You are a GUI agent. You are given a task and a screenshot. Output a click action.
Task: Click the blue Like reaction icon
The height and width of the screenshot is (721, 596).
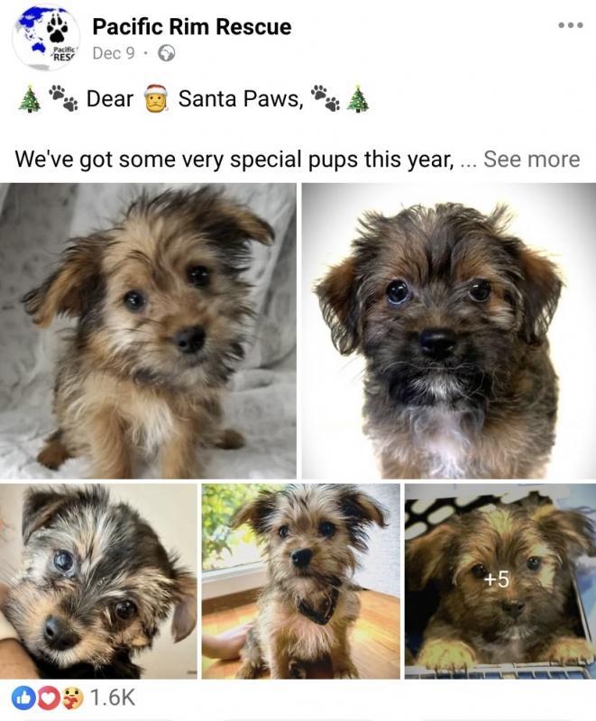click(23, 698)
